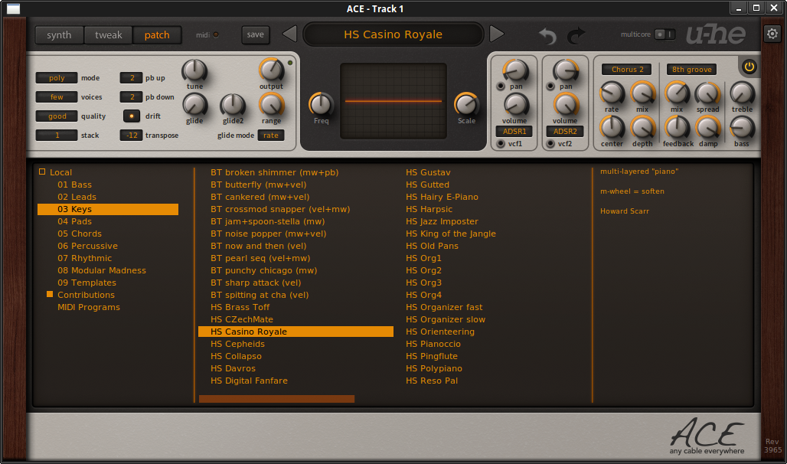Expand the Contributions folder
This screenshot has height=464, width=787.
(x=50, y=294)
